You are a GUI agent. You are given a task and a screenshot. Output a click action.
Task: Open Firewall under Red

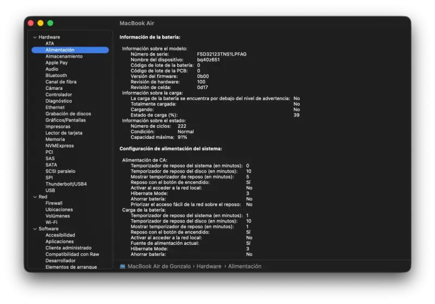pyautogui.click(x=54, y=203)
